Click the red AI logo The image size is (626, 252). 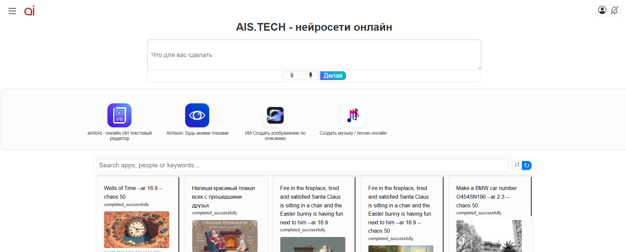pyautogui.click(x=29, y=11)
